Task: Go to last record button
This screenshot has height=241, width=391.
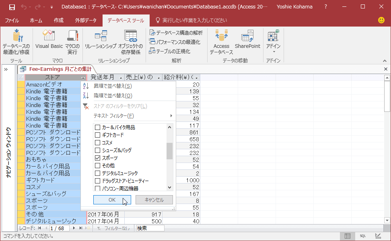Action: 81,228
